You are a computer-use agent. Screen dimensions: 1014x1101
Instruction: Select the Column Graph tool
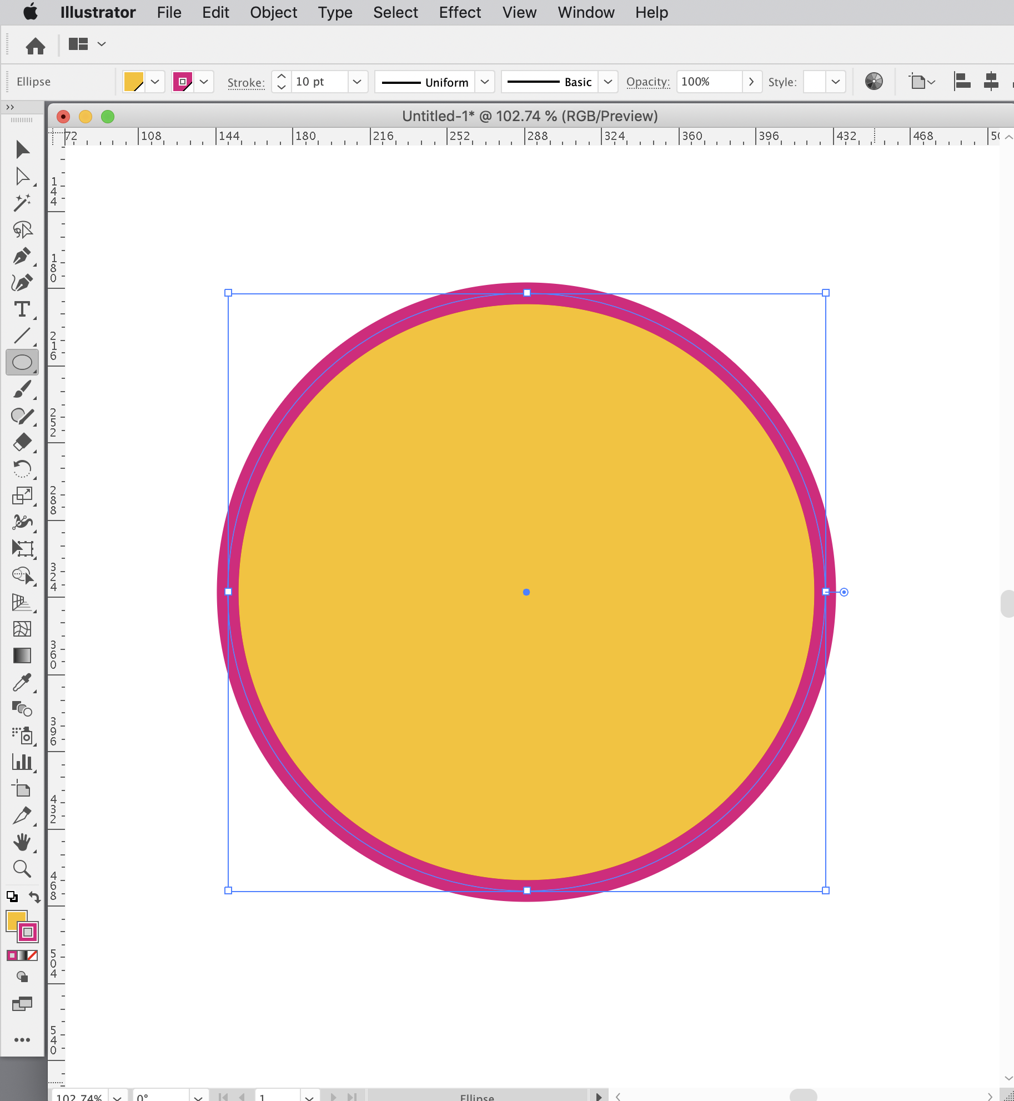point(22,762)
